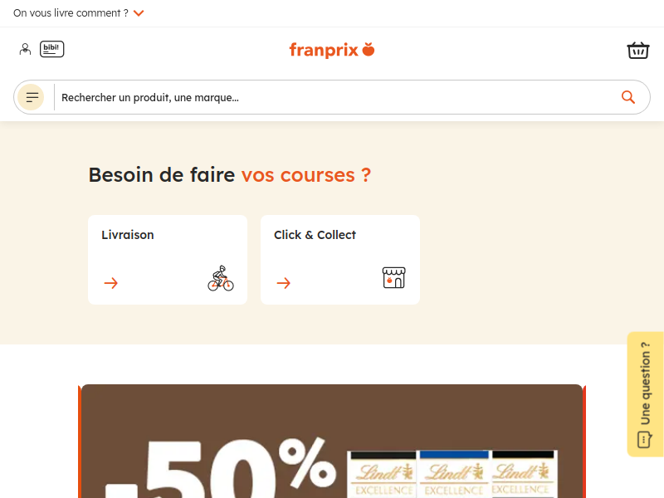664x498 pixels.
Task: Click the Click & Collect orange arrow
Action: pyautogui.click(x=284, y=283)
